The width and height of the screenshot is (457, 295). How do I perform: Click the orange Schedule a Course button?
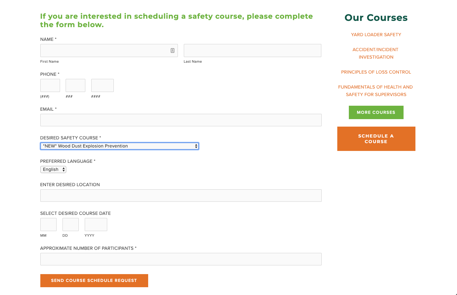[376, 139]
